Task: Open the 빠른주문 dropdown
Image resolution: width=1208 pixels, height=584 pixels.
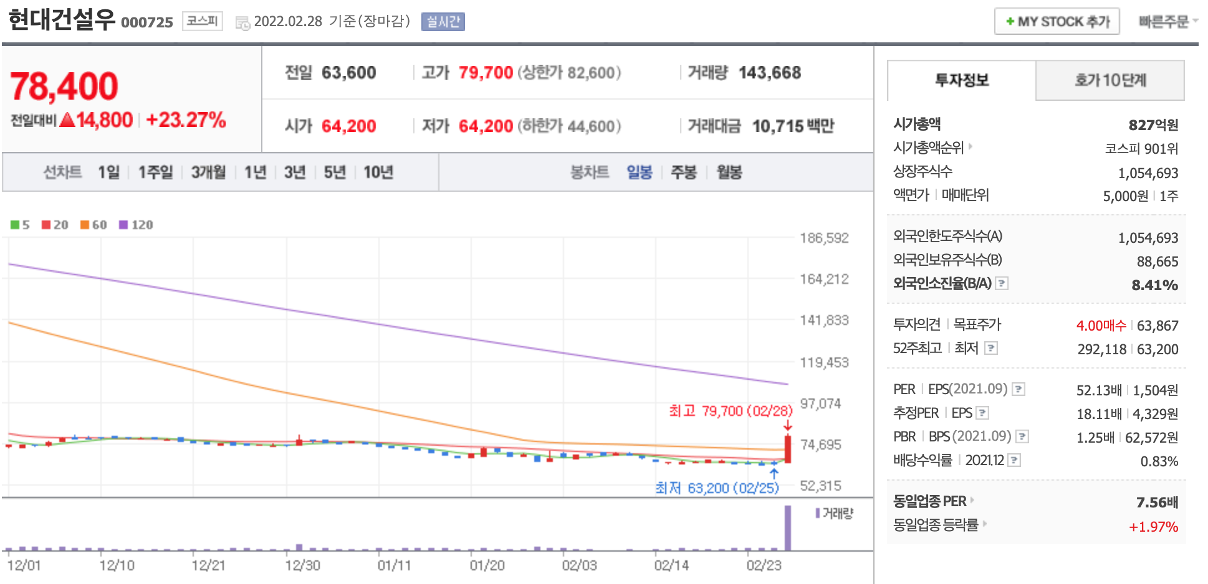Action: (1168, 21)
